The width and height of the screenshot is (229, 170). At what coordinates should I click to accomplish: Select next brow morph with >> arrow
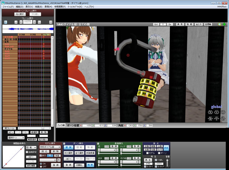117,162
